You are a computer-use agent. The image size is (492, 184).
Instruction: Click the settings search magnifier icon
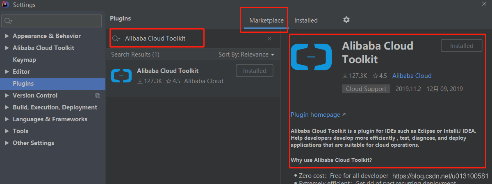9,20
